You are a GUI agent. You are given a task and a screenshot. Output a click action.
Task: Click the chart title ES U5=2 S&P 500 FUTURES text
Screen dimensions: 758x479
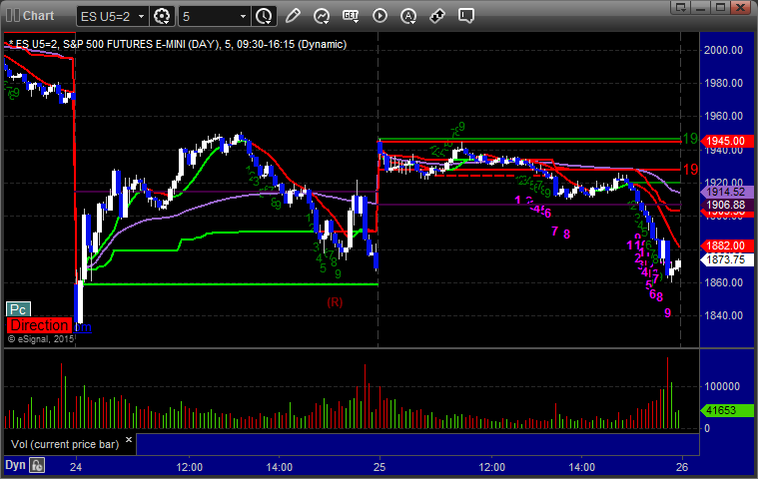(x=178, y=45)
